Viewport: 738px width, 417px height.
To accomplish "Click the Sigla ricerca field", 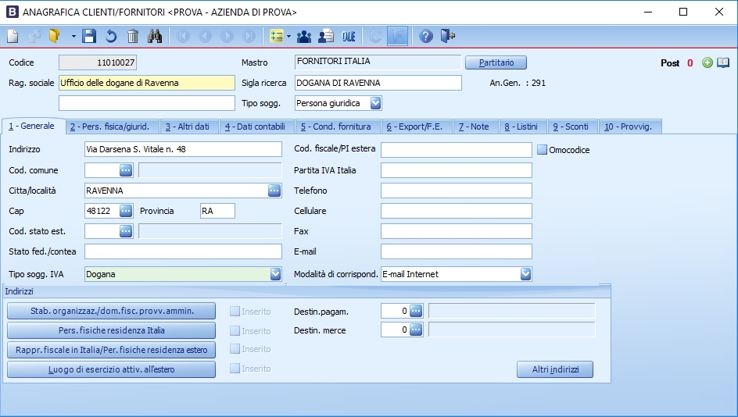I will click(378, 83).
